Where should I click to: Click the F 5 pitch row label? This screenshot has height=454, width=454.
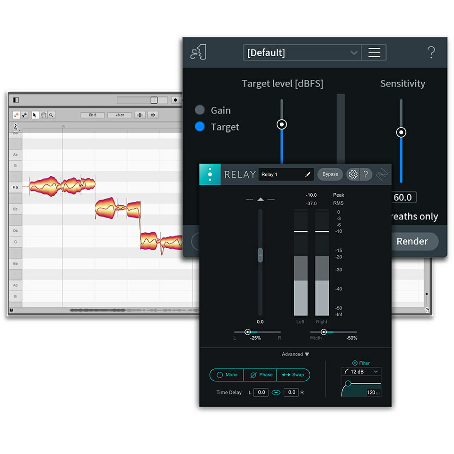click(x=15, y=187)
